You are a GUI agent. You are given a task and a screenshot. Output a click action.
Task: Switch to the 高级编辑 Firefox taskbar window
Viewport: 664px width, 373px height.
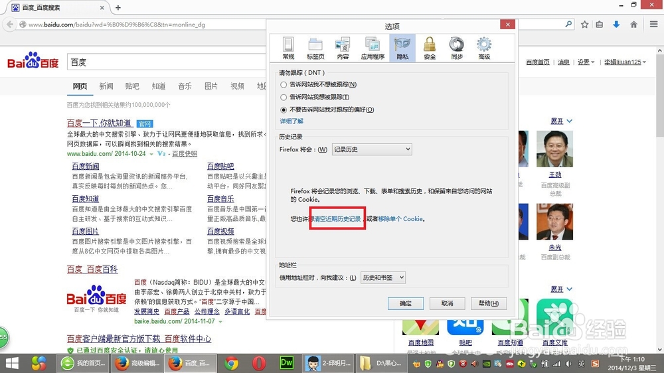137,364
